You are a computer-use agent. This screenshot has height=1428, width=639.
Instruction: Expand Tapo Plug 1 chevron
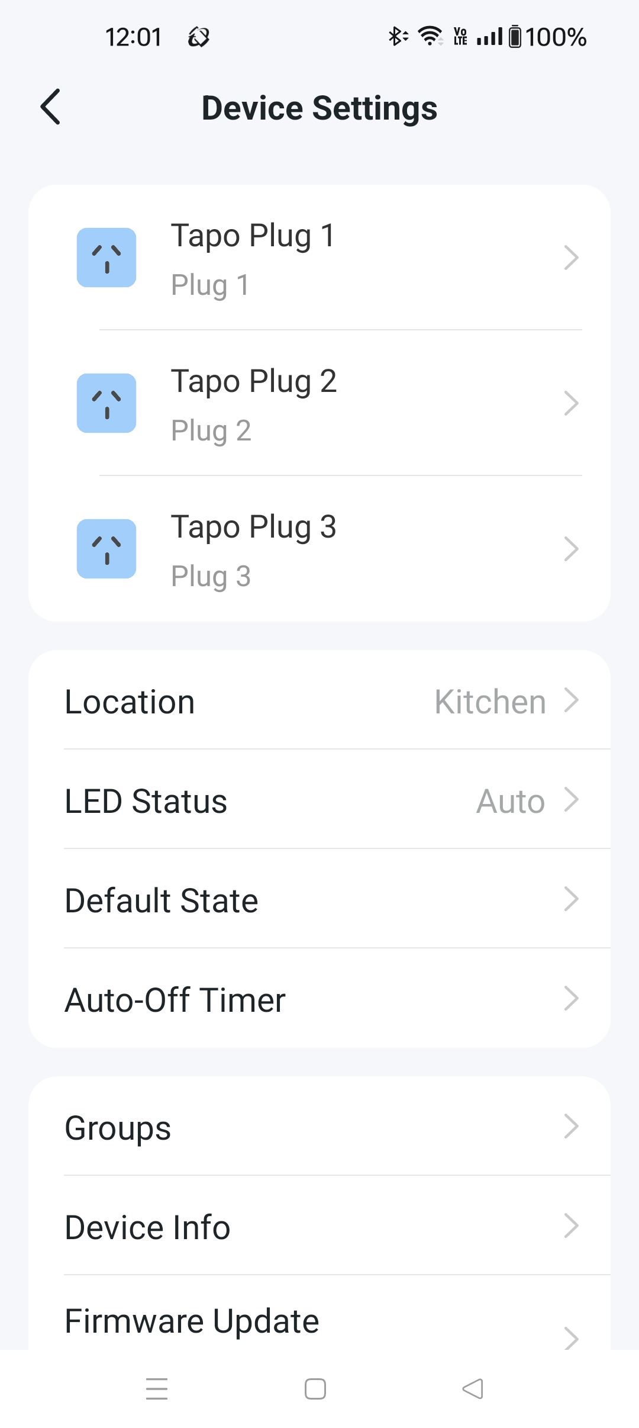570,258
